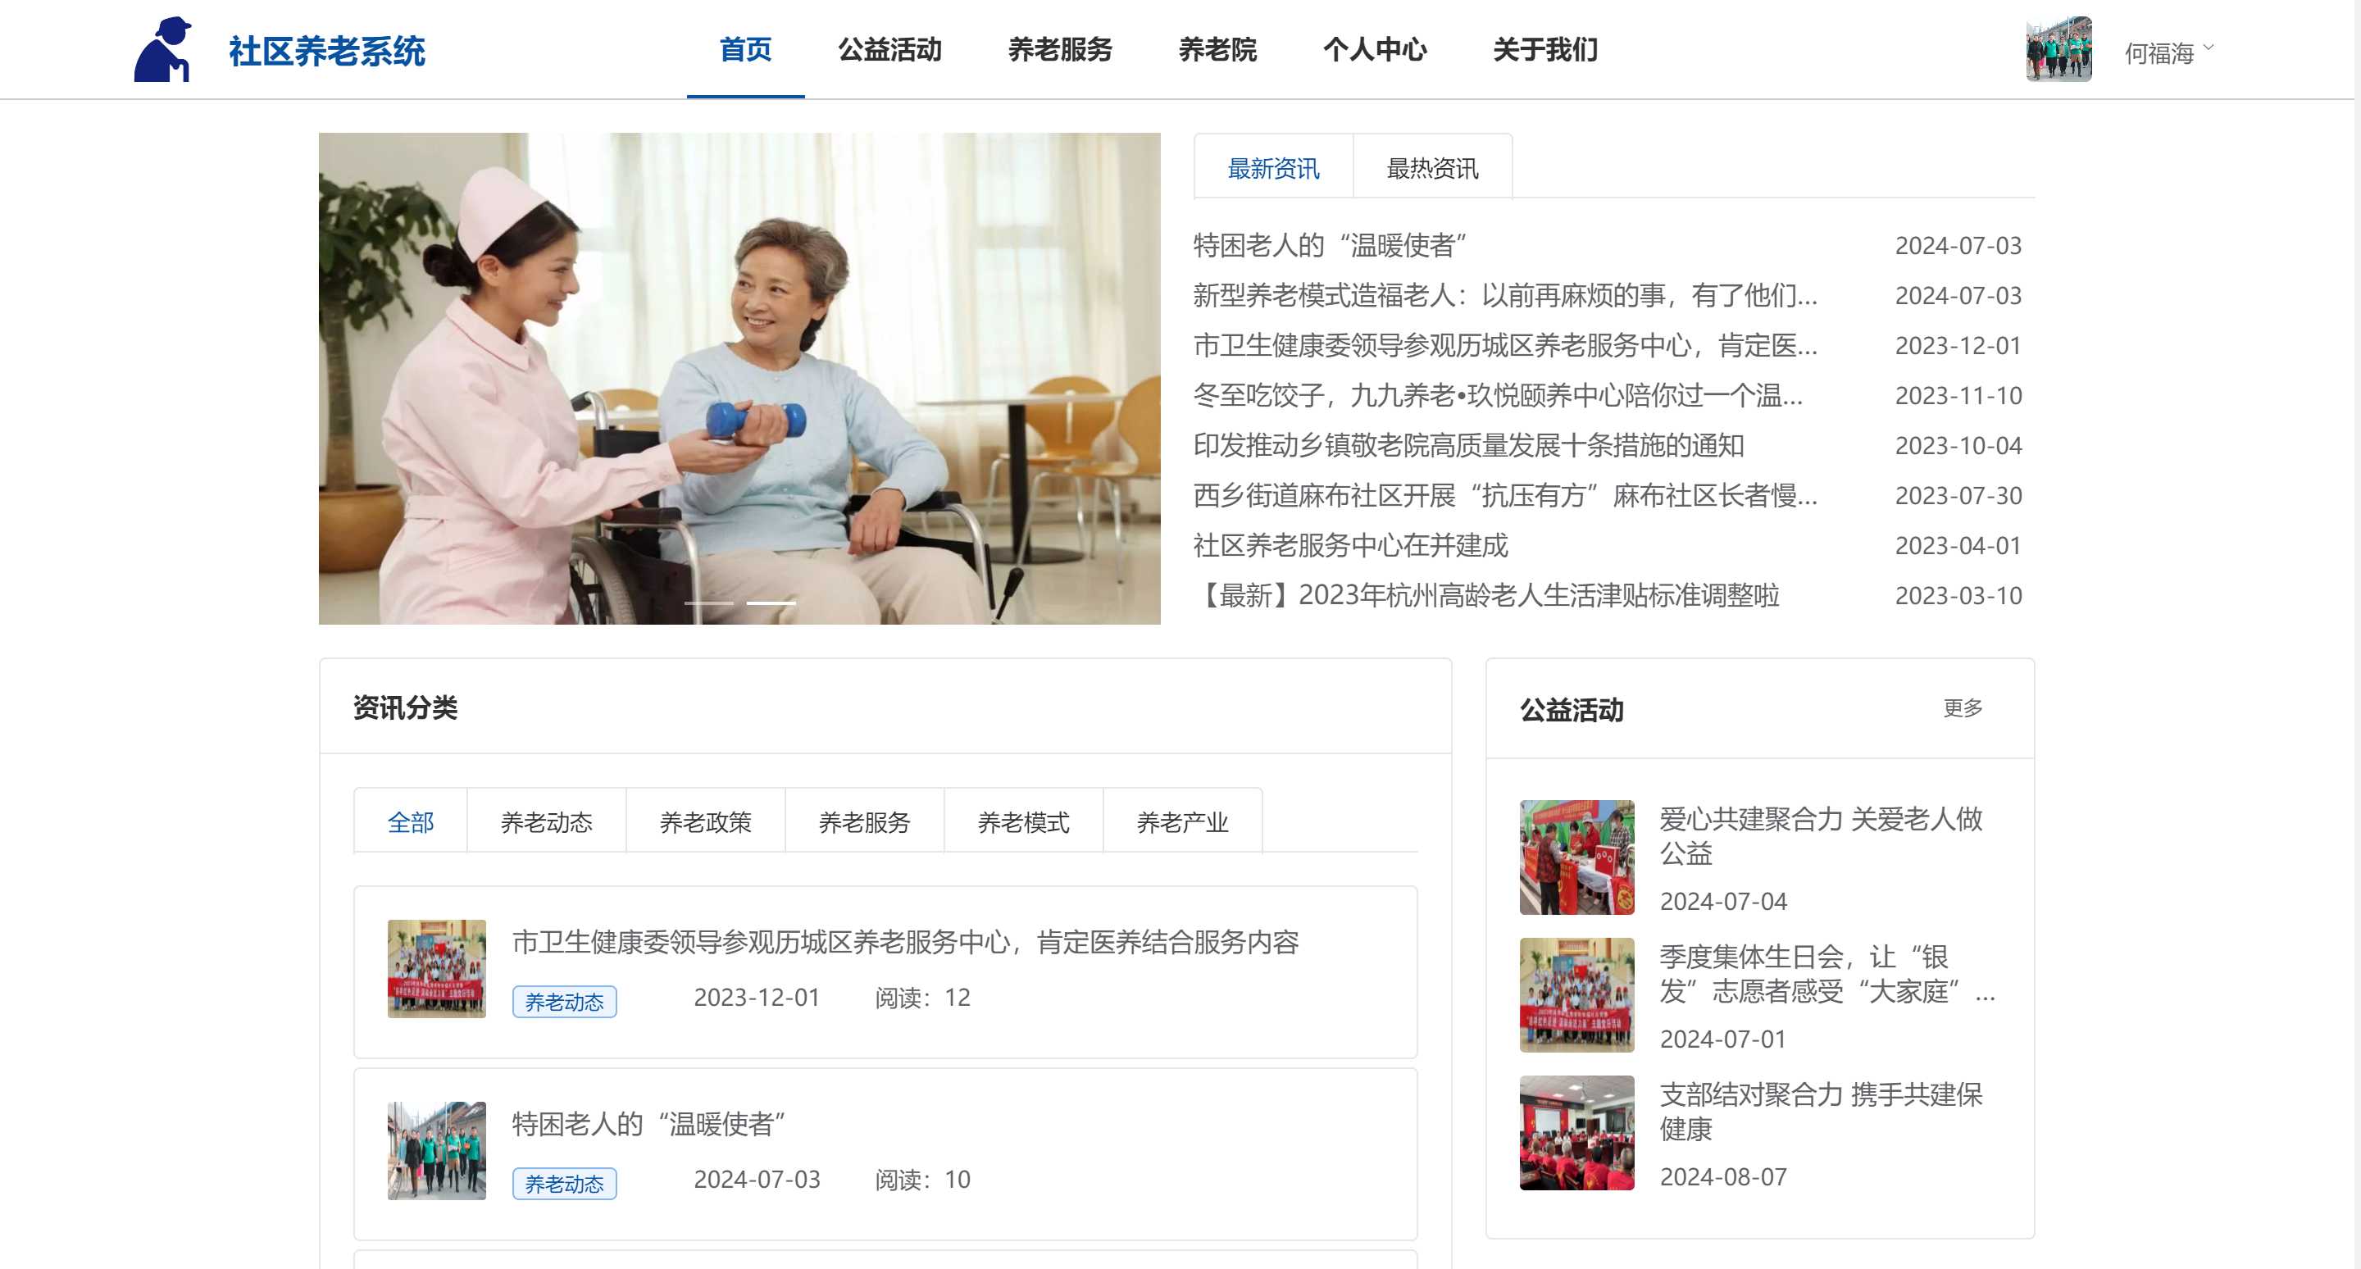The width and height of the screenshot is (2361, 1269).
Task: Click 养老动态 tag under 市卫生健康委 article
Action: (564, 1002)
